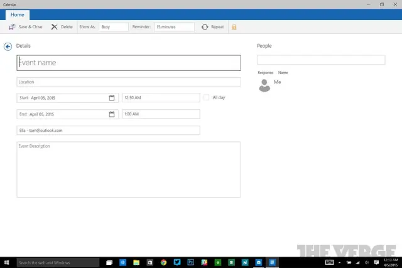402x268 pixels.
Task: Toggle the private lock icon
Action: [x=234, y=27]
